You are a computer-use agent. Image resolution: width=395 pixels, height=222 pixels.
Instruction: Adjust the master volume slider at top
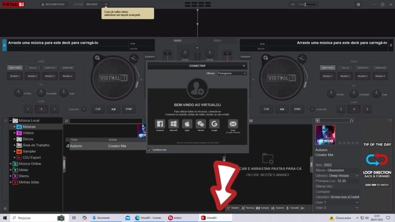pyautogui.click(x=305, y=4)
